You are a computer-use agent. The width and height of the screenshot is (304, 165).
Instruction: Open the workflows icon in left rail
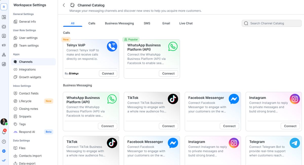click(x=4, y=55)
